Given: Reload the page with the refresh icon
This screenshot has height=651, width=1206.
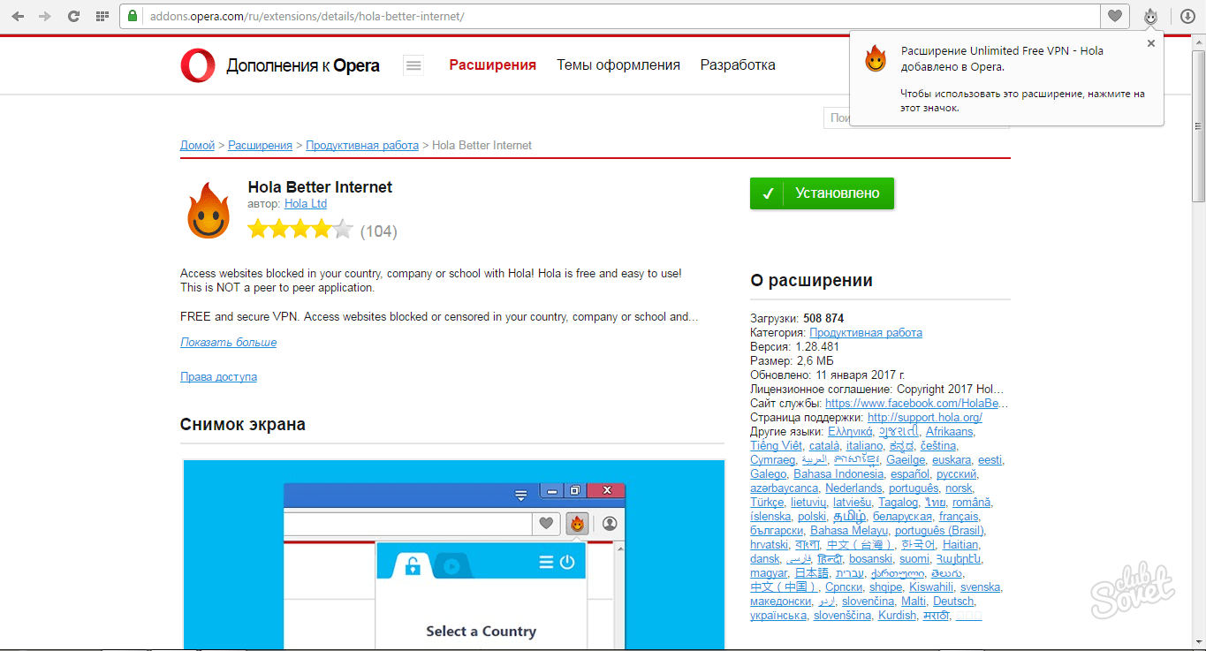Looking at the screenshot, I should point(74,16).
